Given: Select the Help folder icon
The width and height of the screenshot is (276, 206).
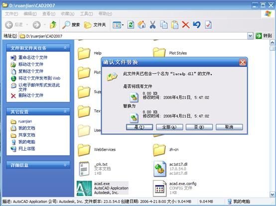Looking at the screenshot, I should (x=84, y=53).
